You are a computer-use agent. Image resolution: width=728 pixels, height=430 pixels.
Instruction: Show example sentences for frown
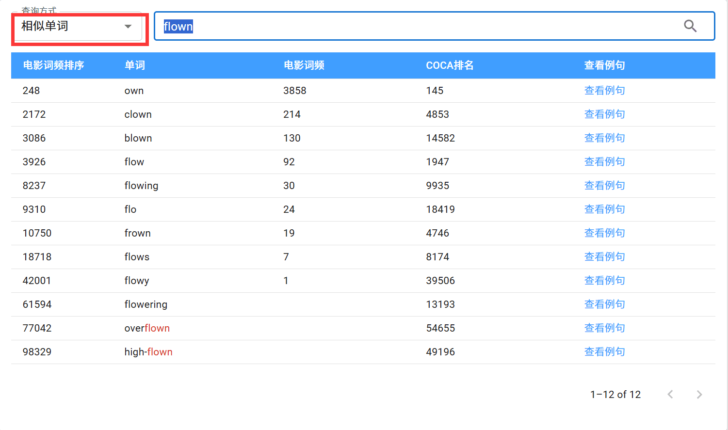pyautogui.click(x=604, y=233)
